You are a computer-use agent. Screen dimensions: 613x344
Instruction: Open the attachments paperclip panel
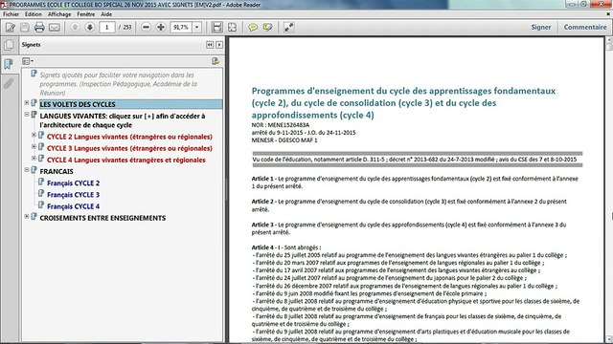(x=9, y=83)
